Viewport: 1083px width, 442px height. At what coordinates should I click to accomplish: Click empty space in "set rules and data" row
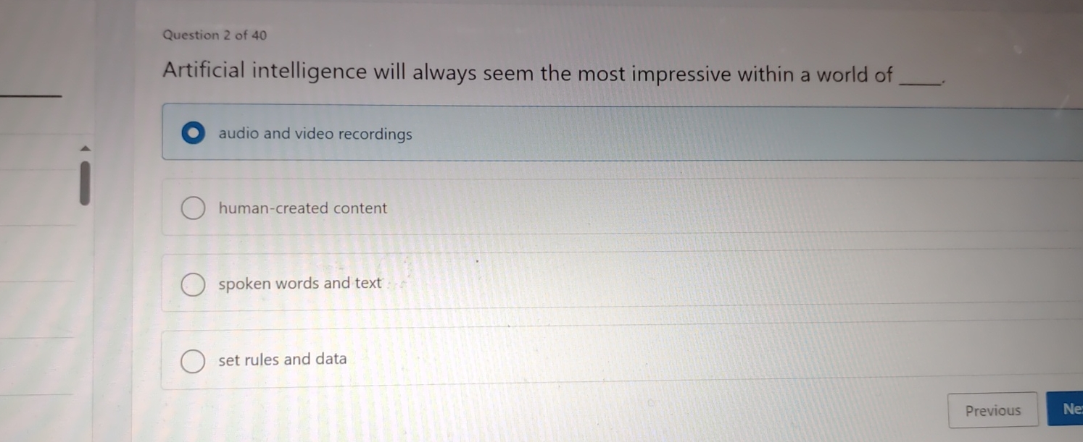pyautogui.click(x=725, y=360)
